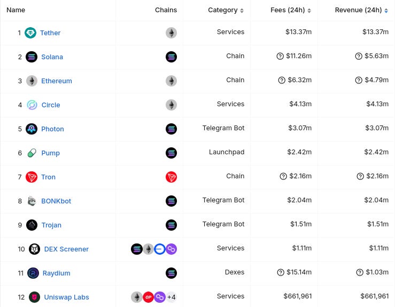Click the Circle logo icon
The height and width of the screenshot is (307, 395).
pos(32,105)
